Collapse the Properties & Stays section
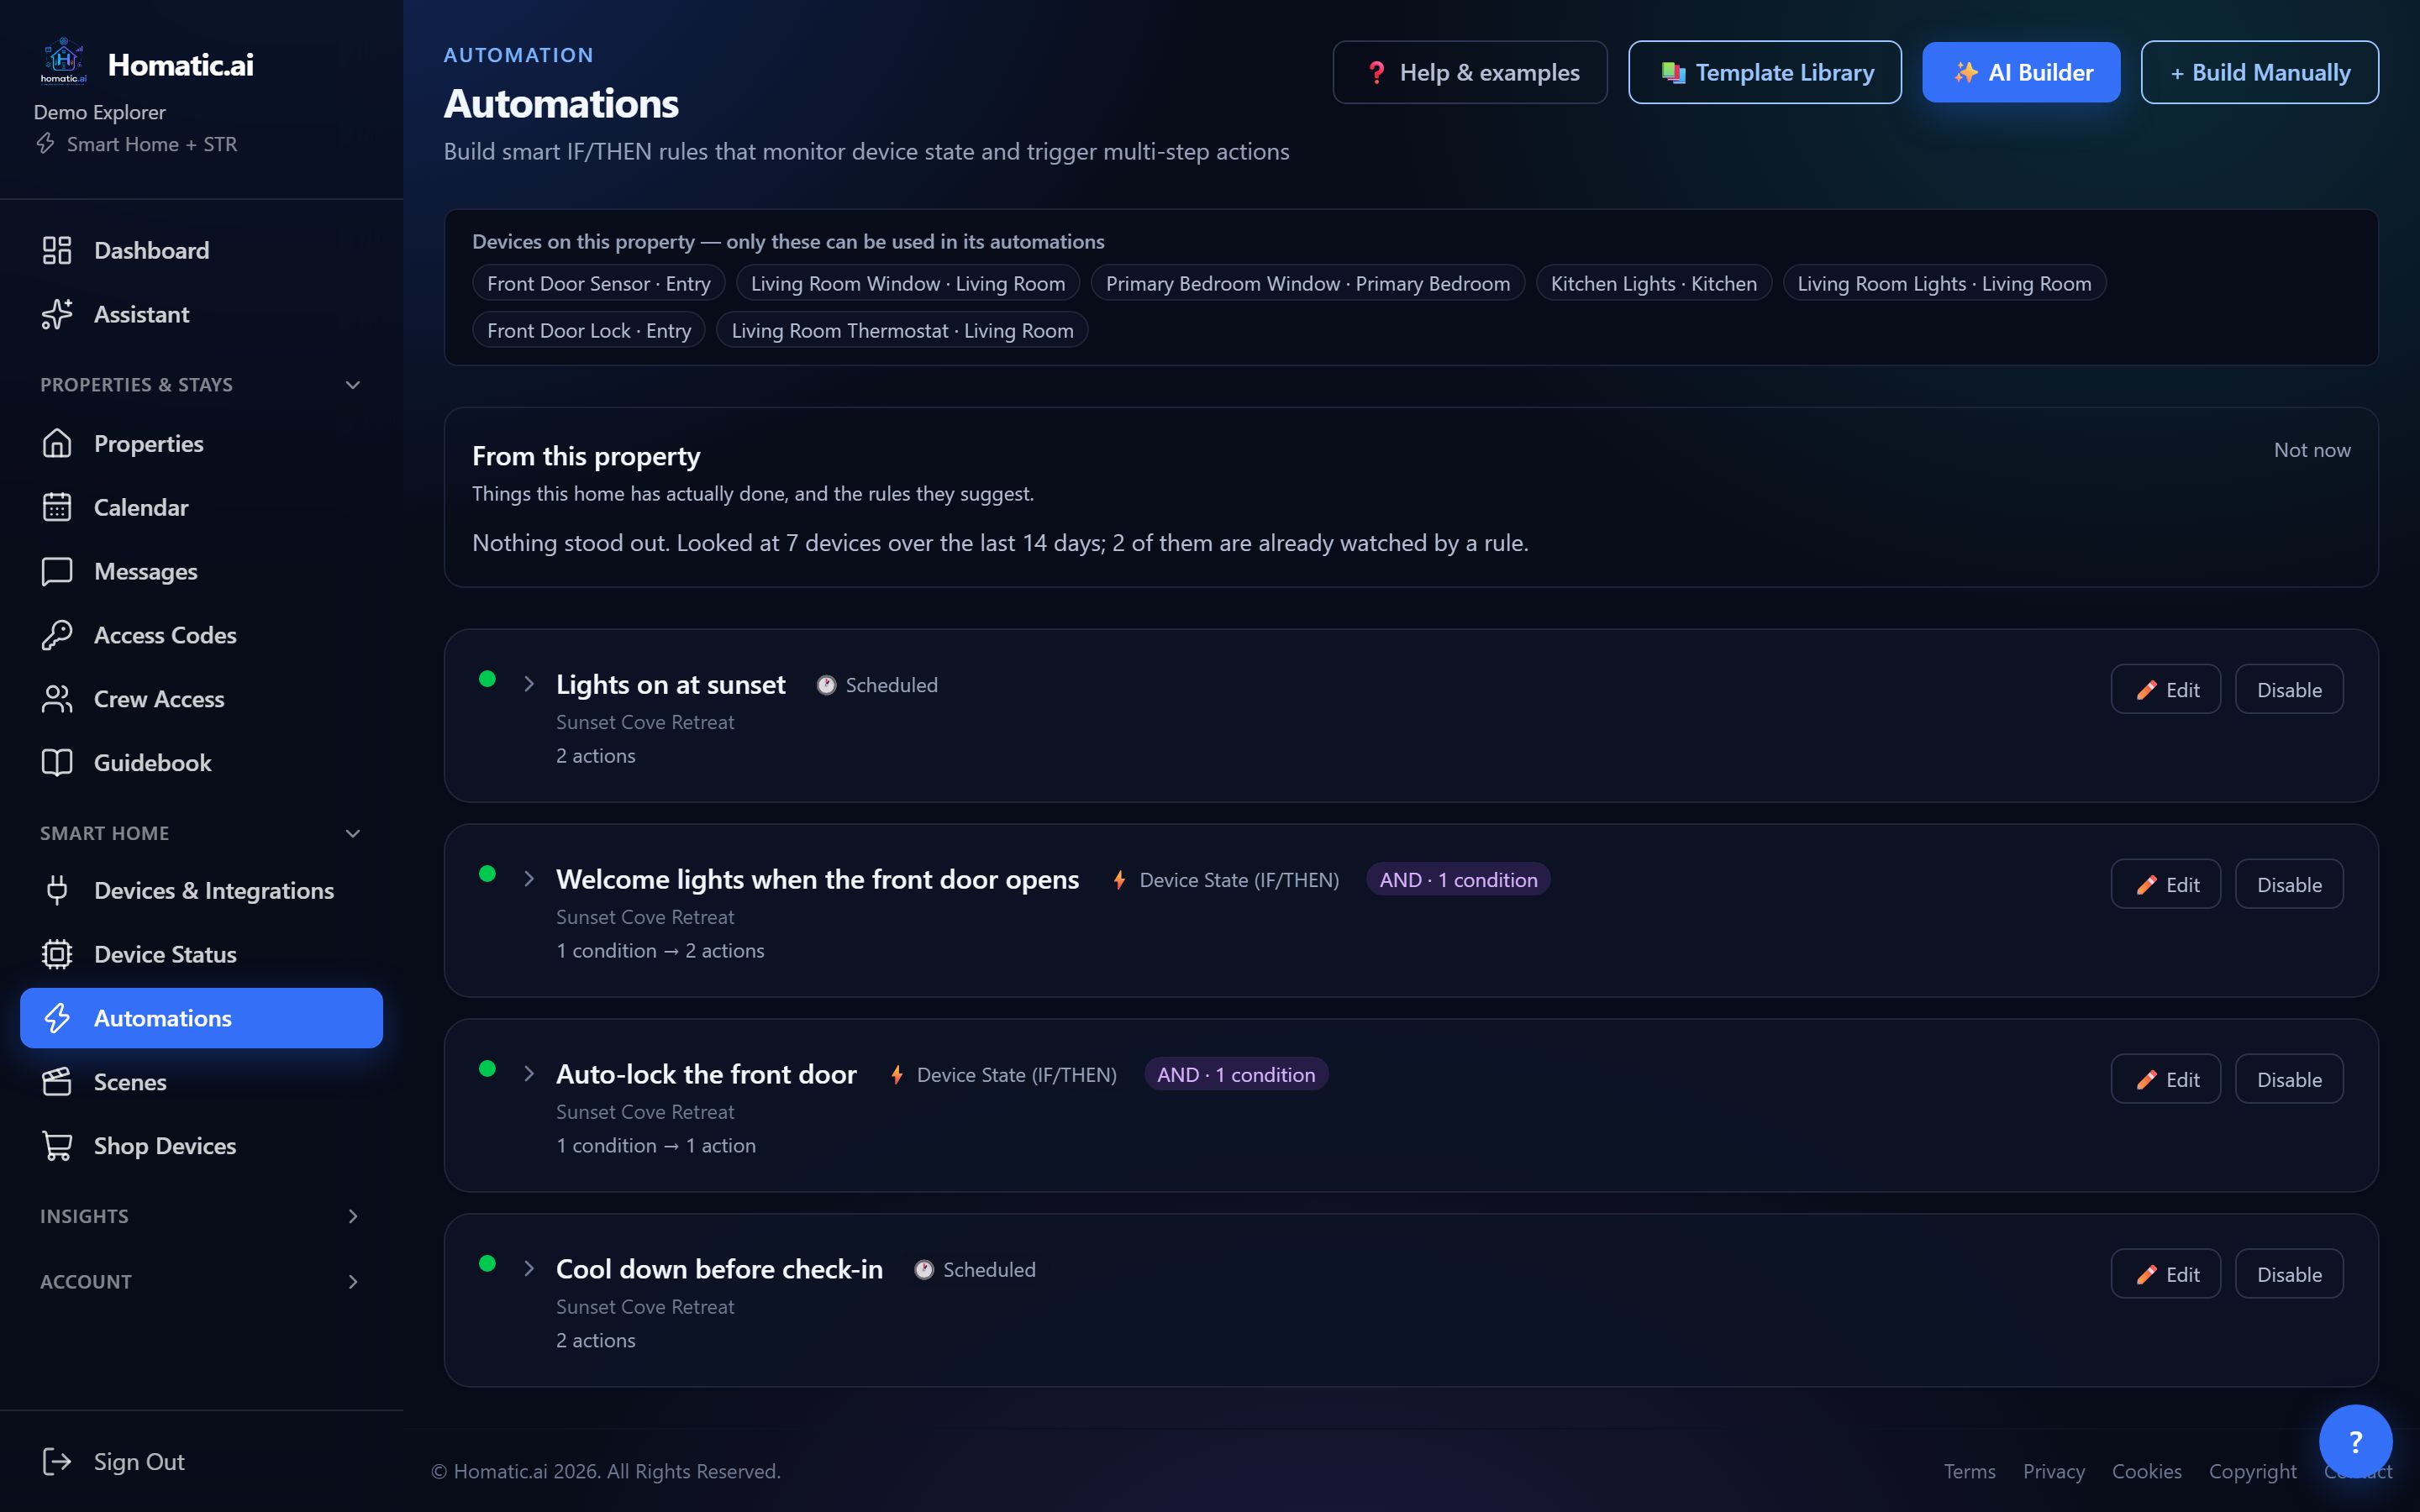Image resolution: width=2420 pixels, height=1512 pixels. coord(201,385)
